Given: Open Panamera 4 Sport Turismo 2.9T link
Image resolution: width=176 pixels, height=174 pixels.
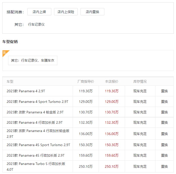Looking at the screenshot, I should tap(37, 102).
